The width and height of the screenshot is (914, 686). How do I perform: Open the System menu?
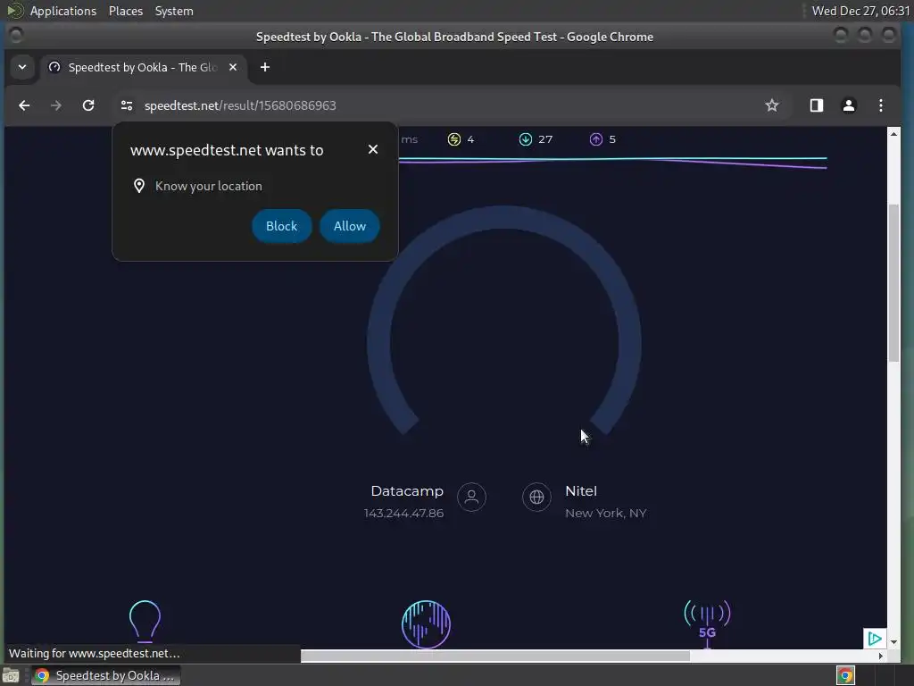point(174,11)
